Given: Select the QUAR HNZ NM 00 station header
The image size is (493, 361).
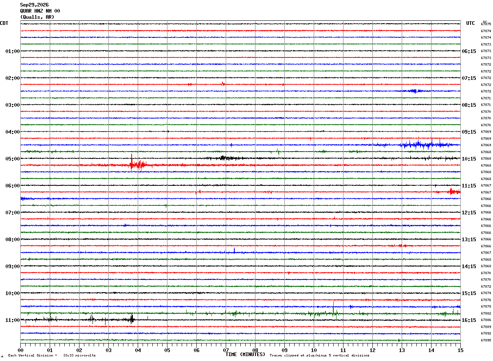Looking at the screenshot, I should coord(40,11).
